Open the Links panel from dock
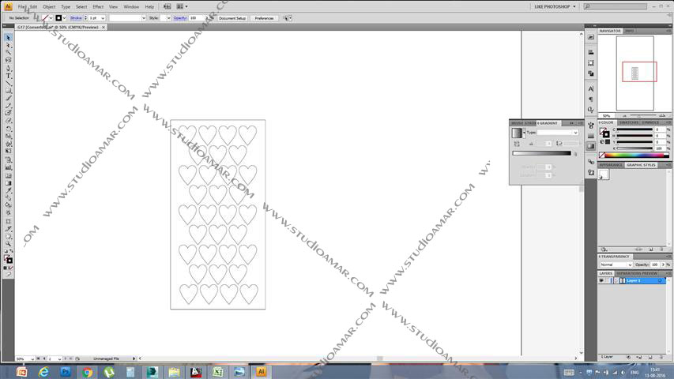This screenshot has width=674, height=379. pyautogui.click(x=591, y=162)
